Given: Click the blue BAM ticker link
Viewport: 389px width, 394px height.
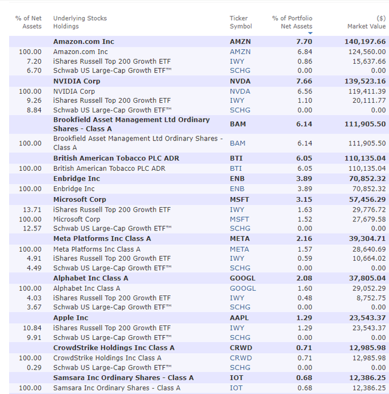Looking at the screenshot, I should (238, 143).
